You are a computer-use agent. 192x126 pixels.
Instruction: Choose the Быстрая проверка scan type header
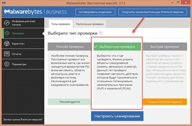click(x=165, y=46)
